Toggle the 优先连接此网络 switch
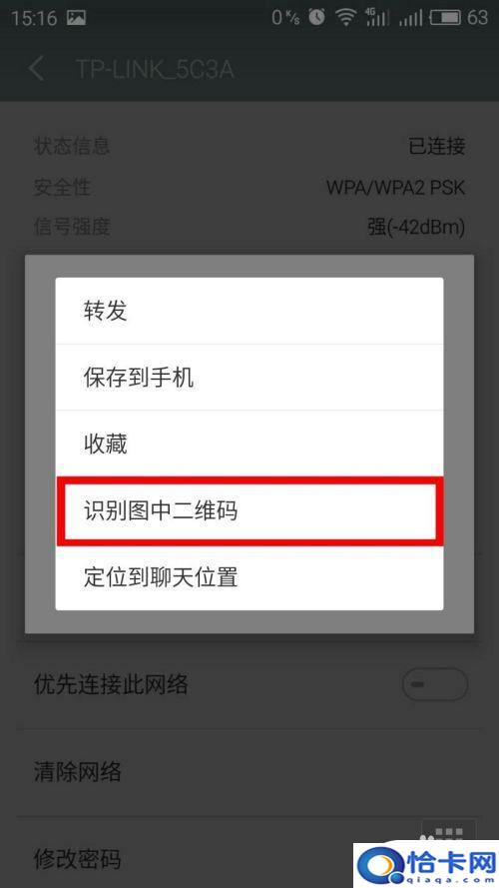This screenshot has height=888, width=499. pos(435,684)
